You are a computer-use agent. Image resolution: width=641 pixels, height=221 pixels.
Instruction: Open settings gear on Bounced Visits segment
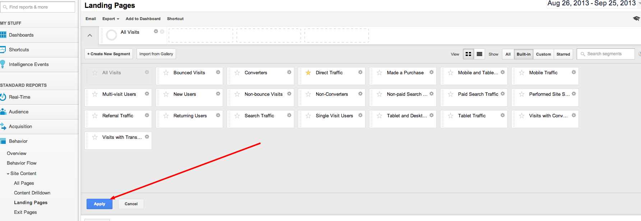pos(218,72)
